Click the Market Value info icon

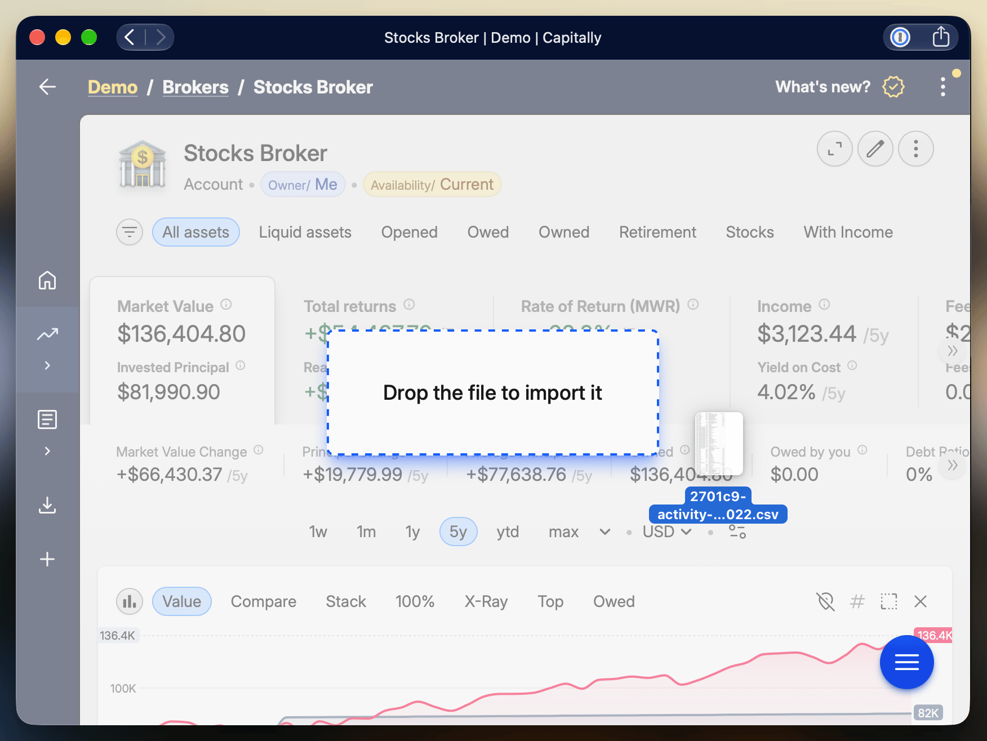[226, 305]
